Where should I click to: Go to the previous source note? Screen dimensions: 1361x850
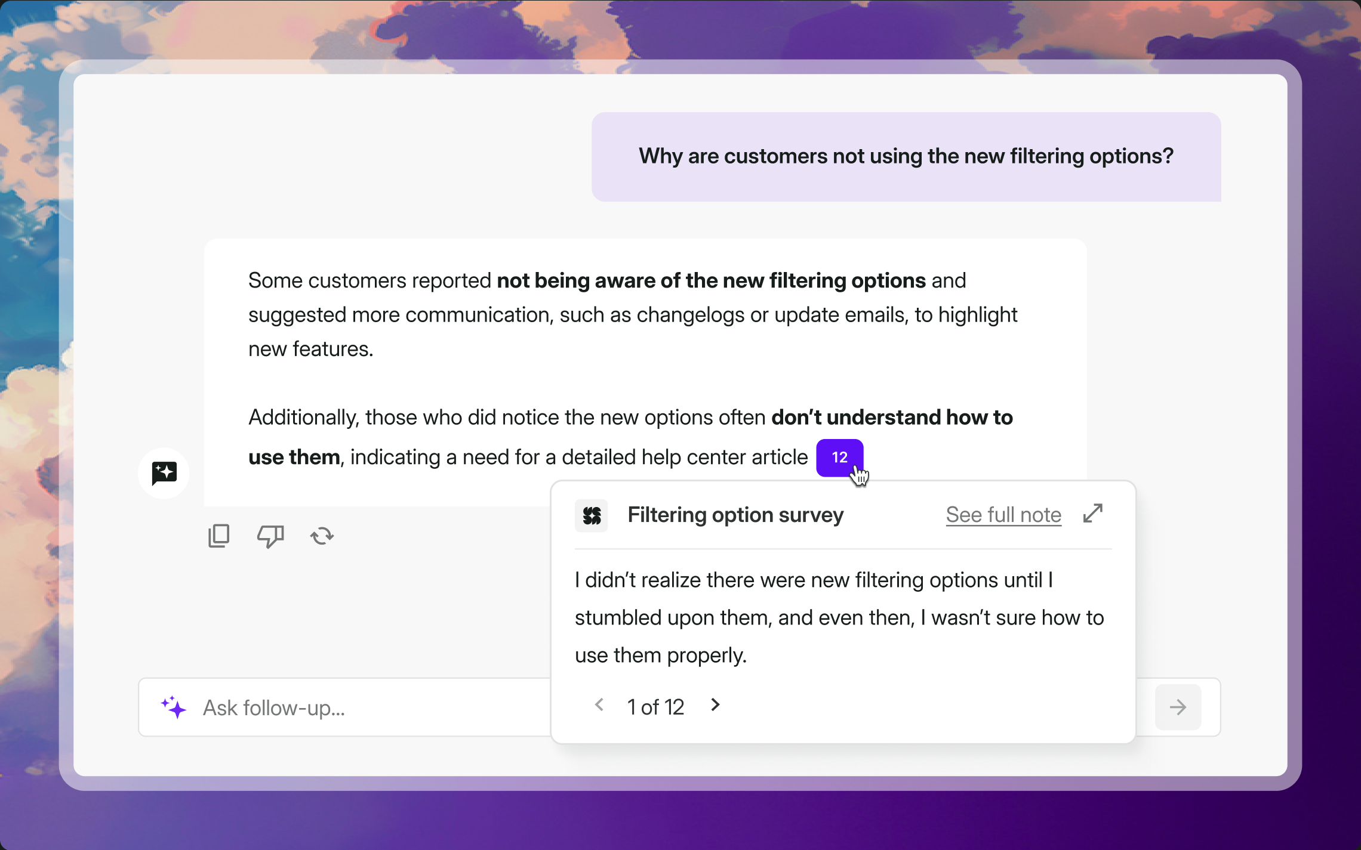pyautogui.click(x=599, y=706)
